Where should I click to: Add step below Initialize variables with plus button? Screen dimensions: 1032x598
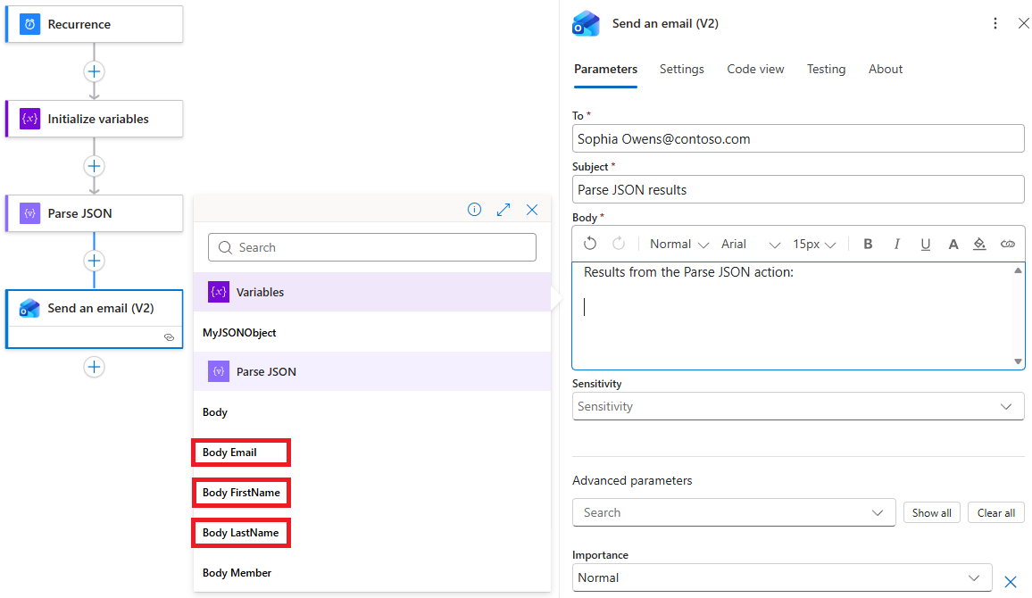tap(94, 166)
